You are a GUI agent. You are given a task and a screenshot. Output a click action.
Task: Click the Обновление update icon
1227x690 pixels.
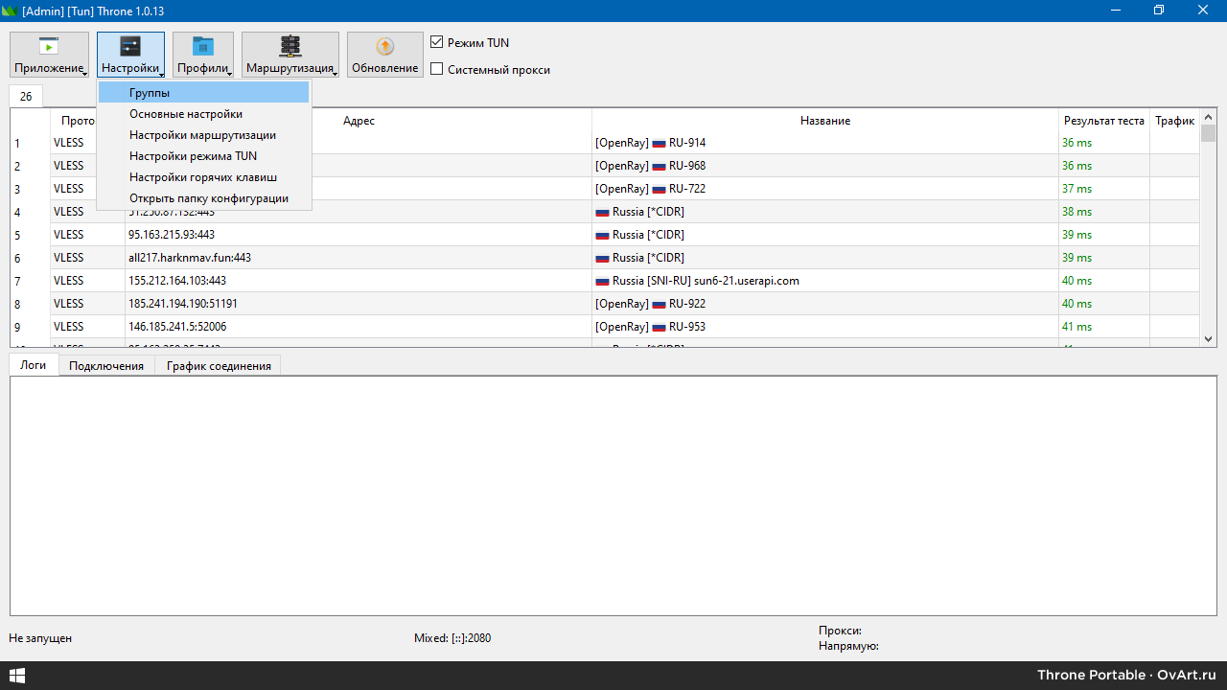384,46
